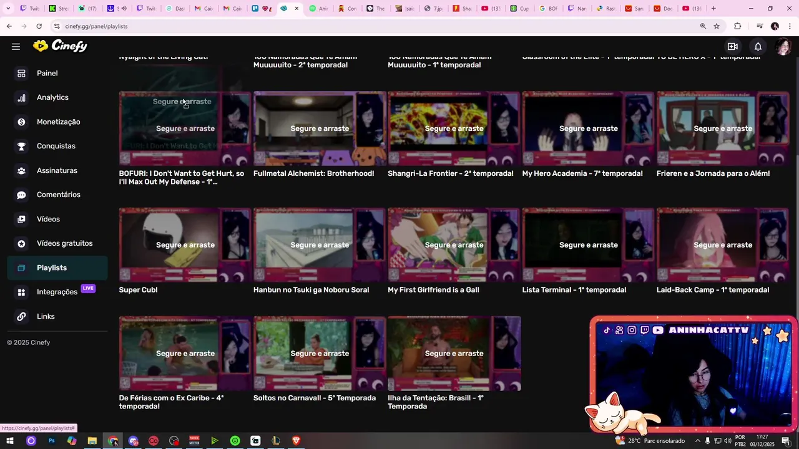Select Lista Terminal playlist thumbnail

click(589, 245)
